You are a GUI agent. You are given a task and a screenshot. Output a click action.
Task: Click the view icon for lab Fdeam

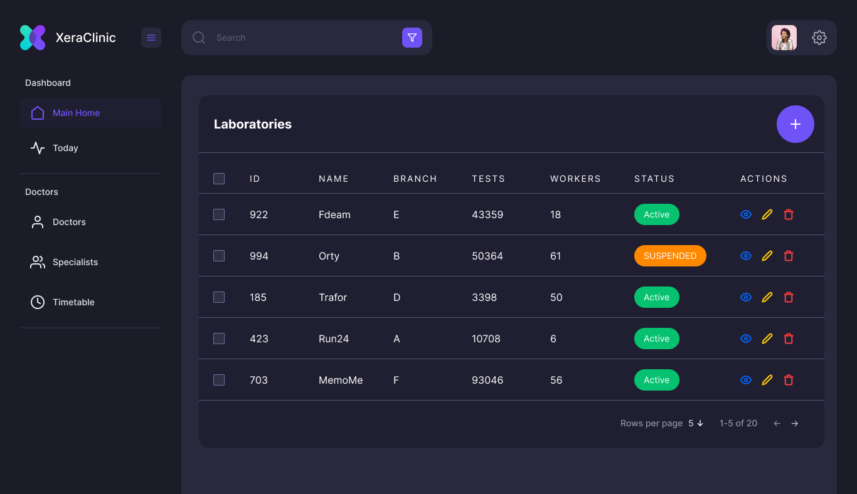tap(745, 214)
